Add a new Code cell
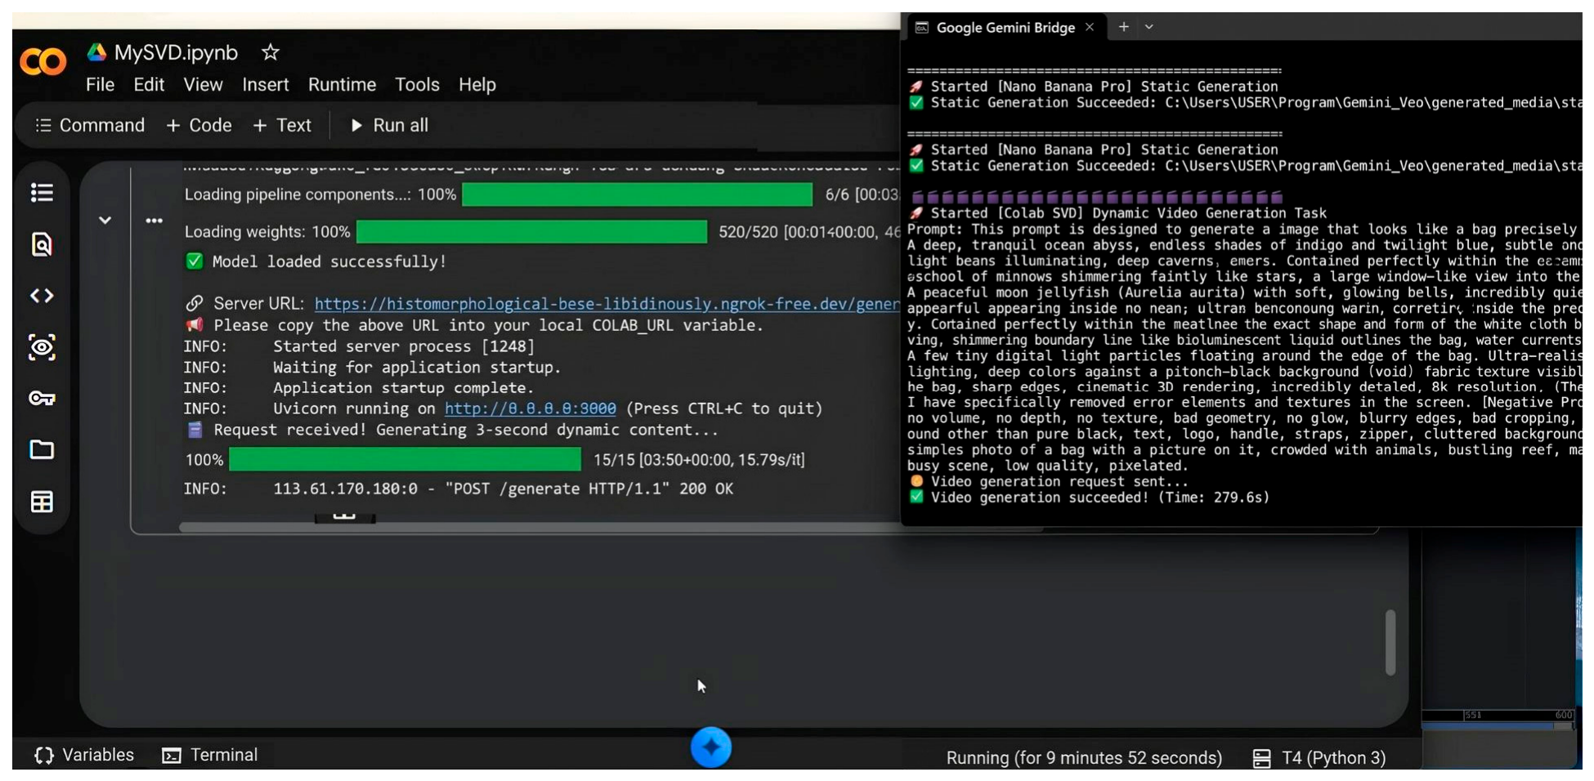 [x=199, y=126]
